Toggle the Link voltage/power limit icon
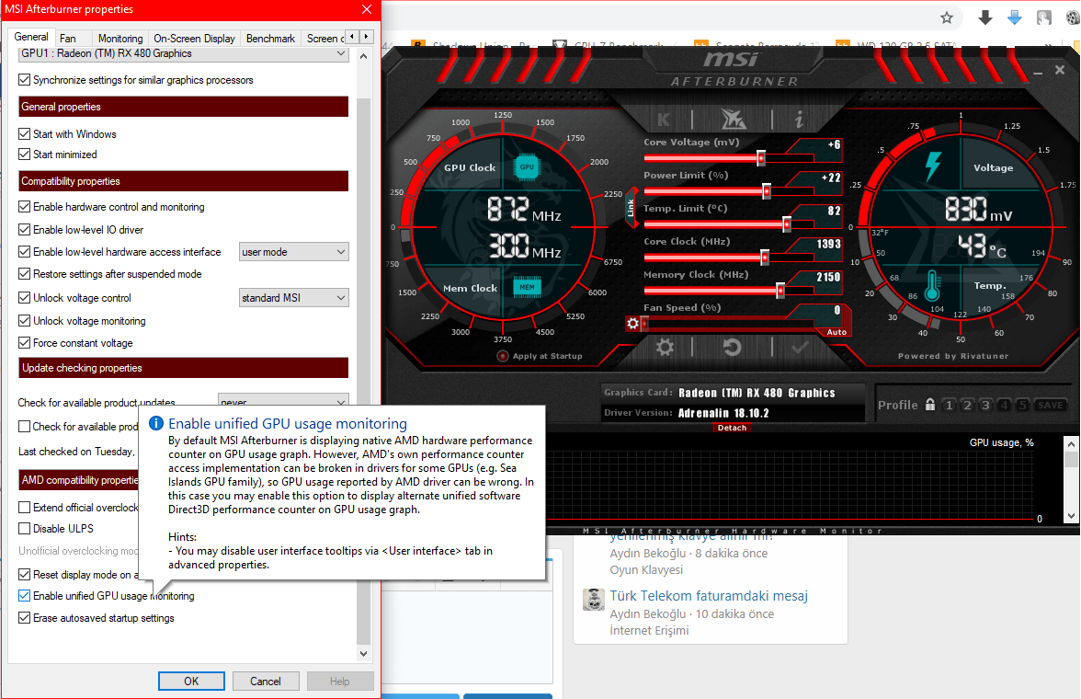1081x699 pixels. tap(631, 209)
